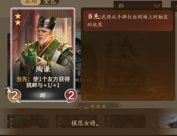Viewport: 177px width, 136px height.
Task: Click the 当先 keyword tooltip box
Action: (x=128, y=21)
